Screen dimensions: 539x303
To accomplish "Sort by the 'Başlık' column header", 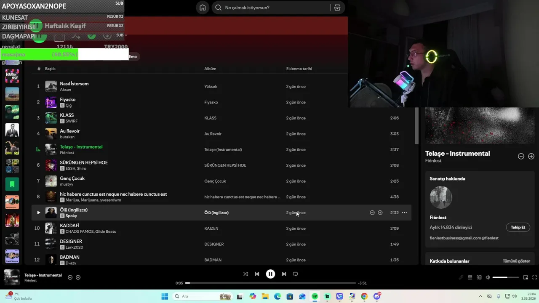I will coord(50,69).
